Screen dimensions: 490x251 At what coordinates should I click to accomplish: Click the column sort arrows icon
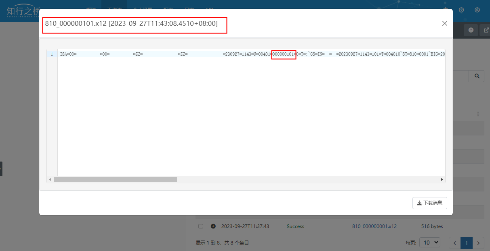[478, 114]
